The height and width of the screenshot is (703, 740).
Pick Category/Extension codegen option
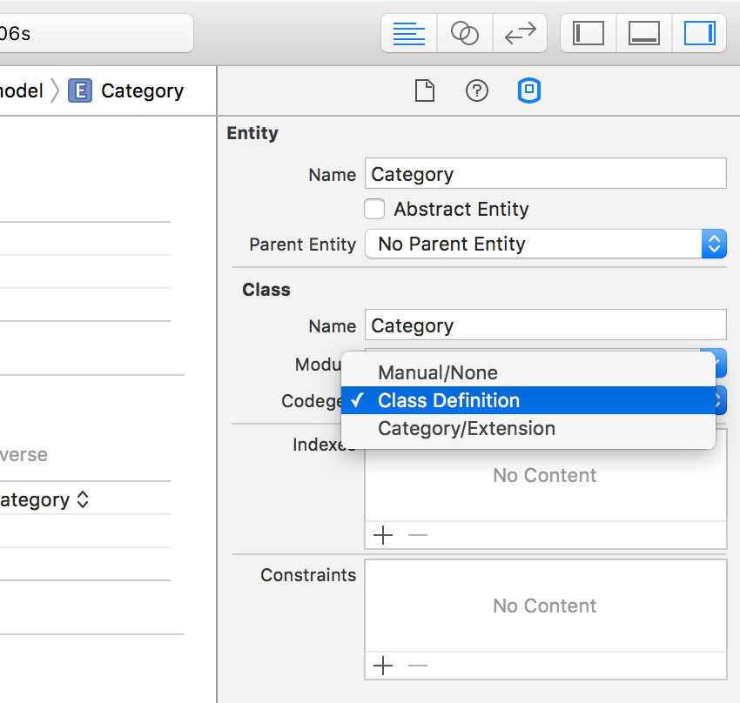pos(528,428)
